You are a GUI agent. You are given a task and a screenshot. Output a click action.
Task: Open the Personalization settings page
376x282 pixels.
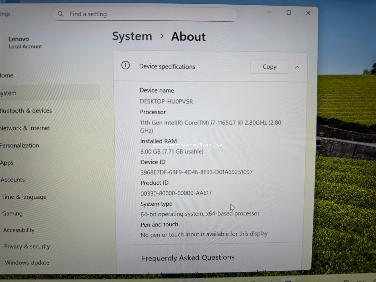click(x=20, y=145)
